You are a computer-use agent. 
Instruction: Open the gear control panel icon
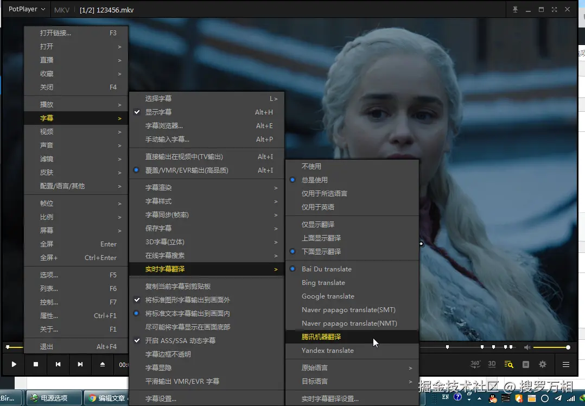tap(543, 364)
